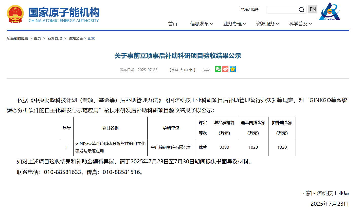This screenshot has height=212, width=361.
Task: Click 业务办理 in the breadcrumb trail
Action: [x=55, y=38]
